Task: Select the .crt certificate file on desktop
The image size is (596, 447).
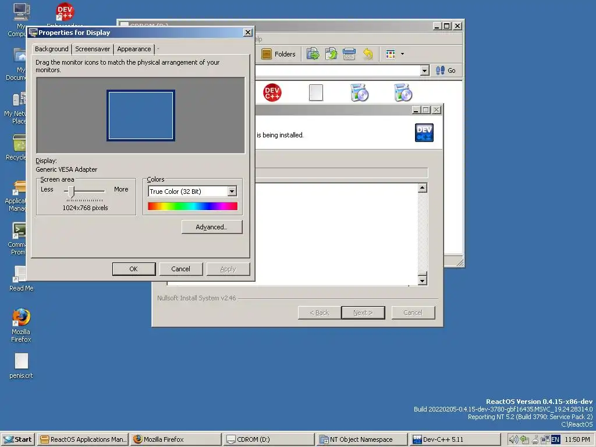Action: (21, 366)
